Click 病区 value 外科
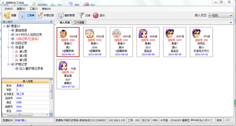The width and height of the screenshot is (236, 126). [x=19, y=102]
